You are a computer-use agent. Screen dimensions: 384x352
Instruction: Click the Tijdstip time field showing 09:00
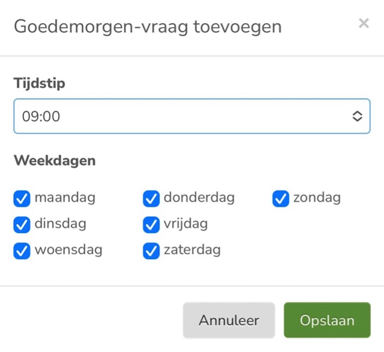[x=183, y=116]
